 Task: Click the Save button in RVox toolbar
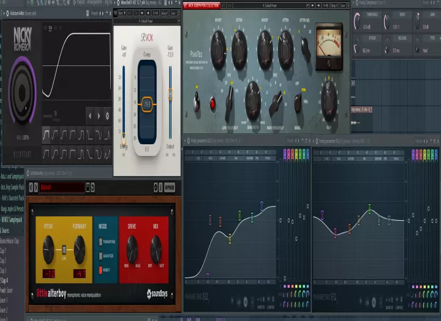(173, 13)
